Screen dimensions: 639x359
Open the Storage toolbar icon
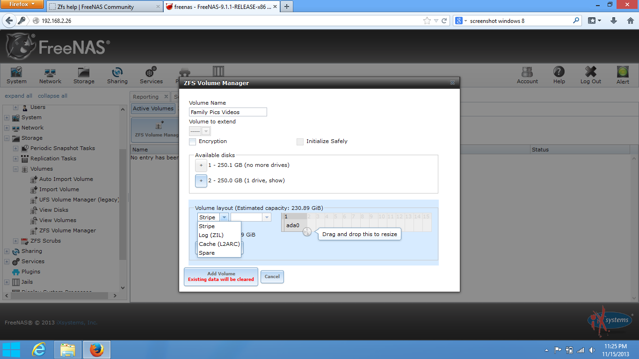84,75
